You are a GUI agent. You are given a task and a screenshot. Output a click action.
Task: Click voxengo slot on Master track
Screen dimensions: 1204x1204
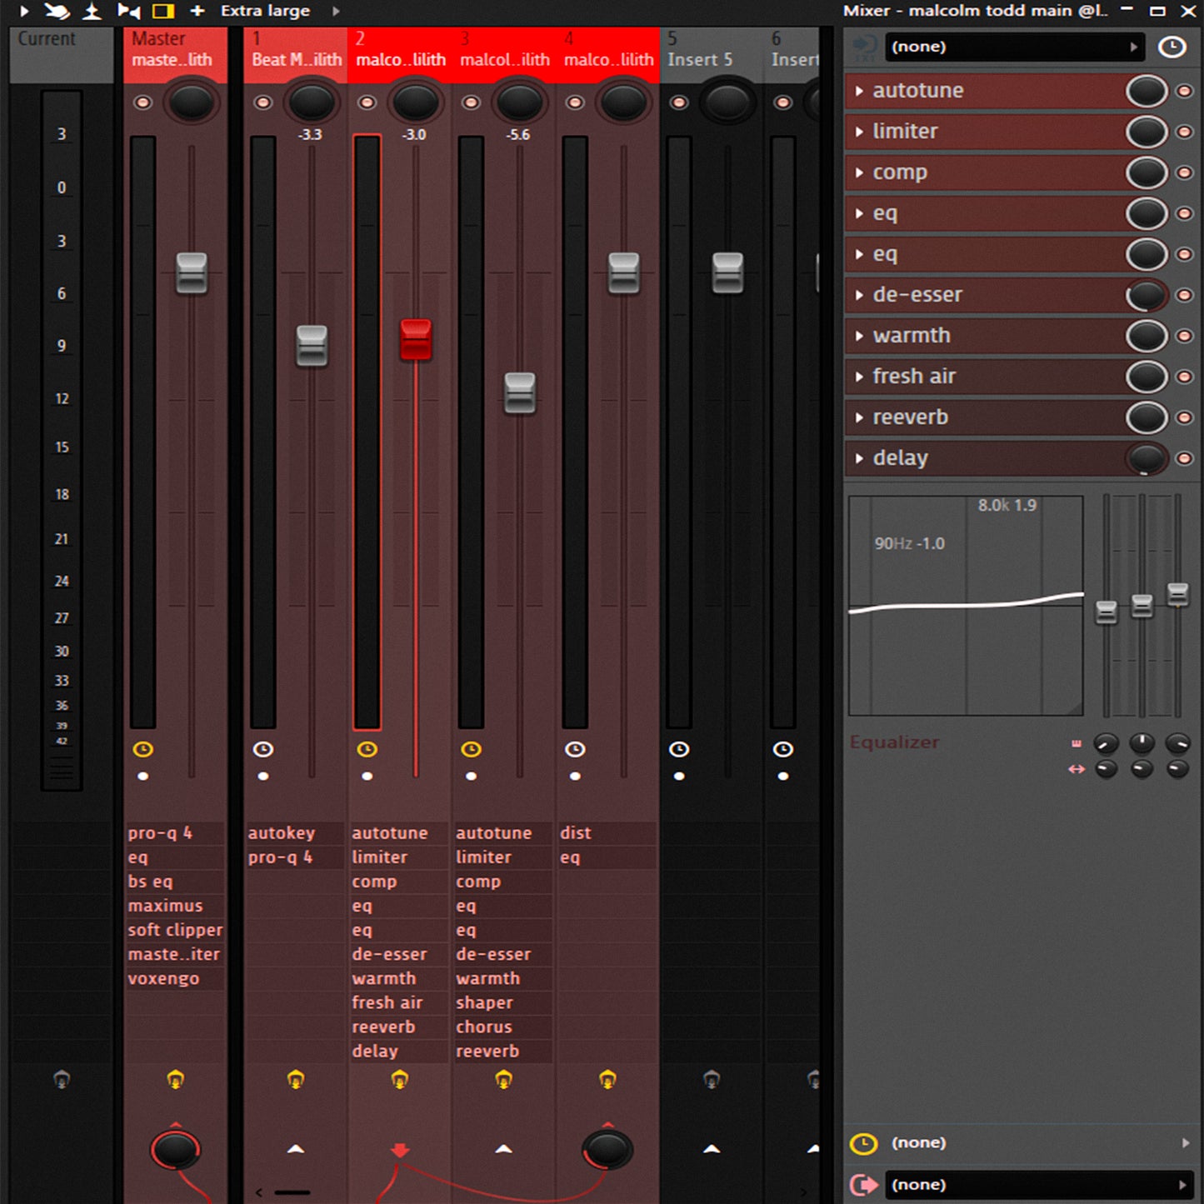175,978
